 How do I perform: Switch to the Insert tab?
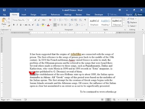tap(24, 15)
